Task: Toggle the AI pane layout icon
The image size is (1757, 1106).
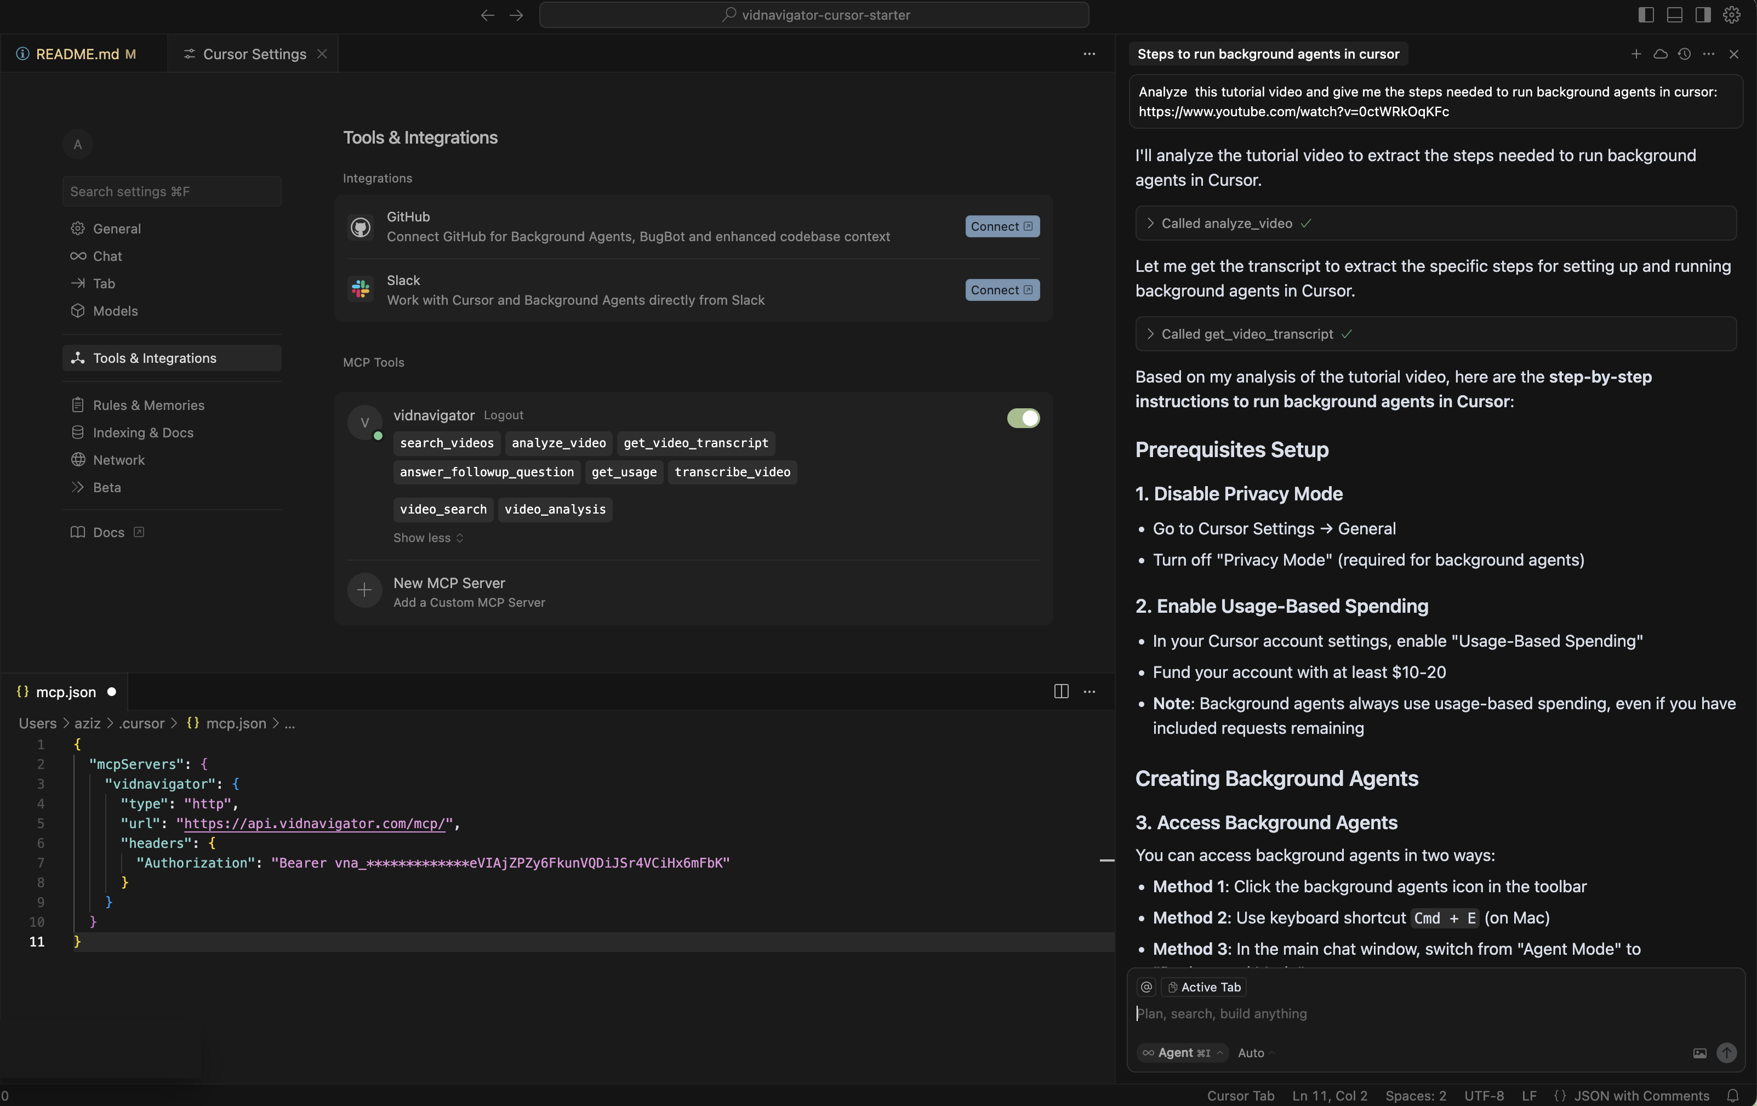Action: tap(1703, 15)
